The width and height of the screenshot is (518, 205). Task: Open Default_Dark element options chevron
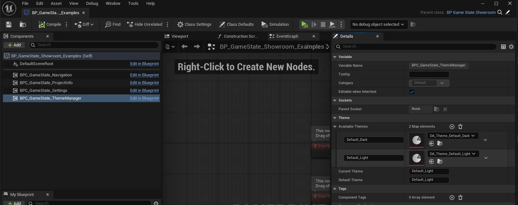coord(485,140)
